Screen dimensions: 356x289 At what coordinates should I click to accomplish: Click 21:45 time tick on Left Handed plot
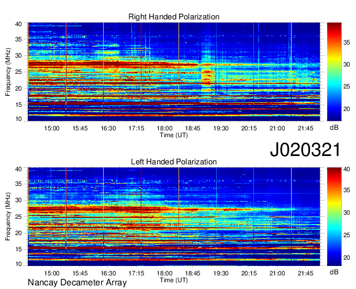click(305, 273)
